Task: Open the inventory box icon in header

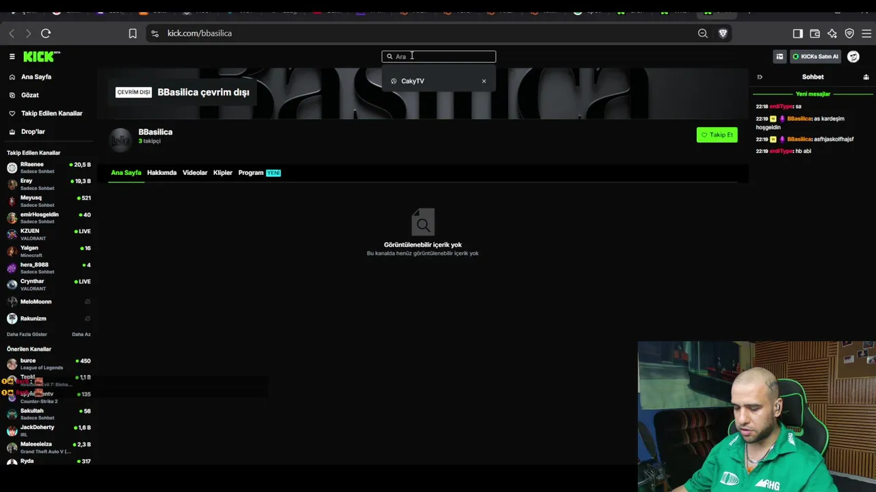Action: coord(780,57)
